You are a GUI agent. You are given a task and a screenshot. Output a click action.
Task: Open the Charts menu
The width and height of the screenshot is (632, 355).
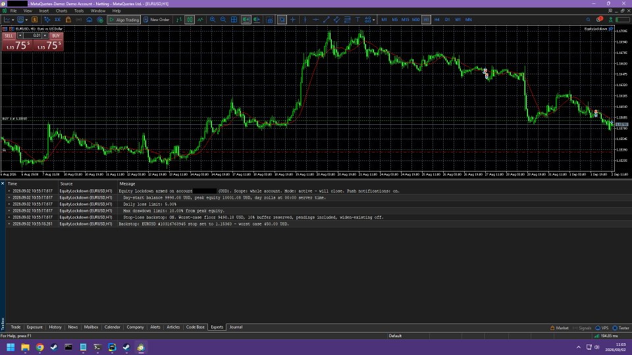click(x=61, y=11)
